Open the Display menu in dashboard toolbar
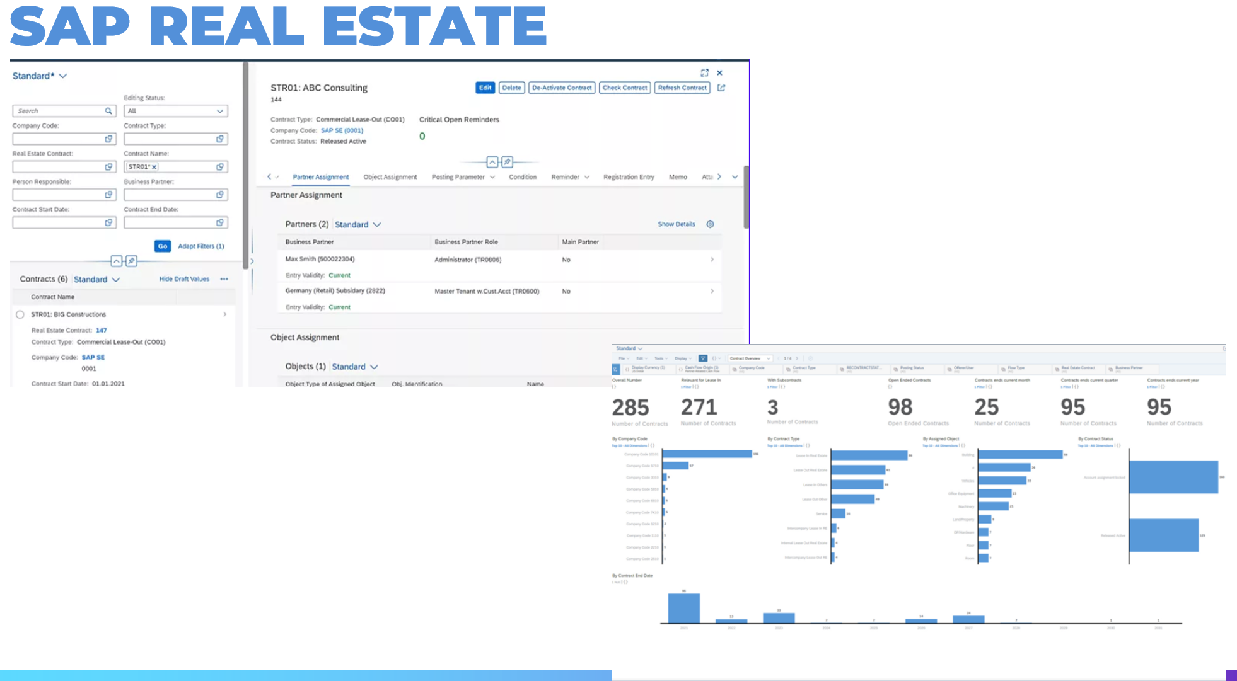The width and height of the screenshot is (1237, 681). point(683,358)
